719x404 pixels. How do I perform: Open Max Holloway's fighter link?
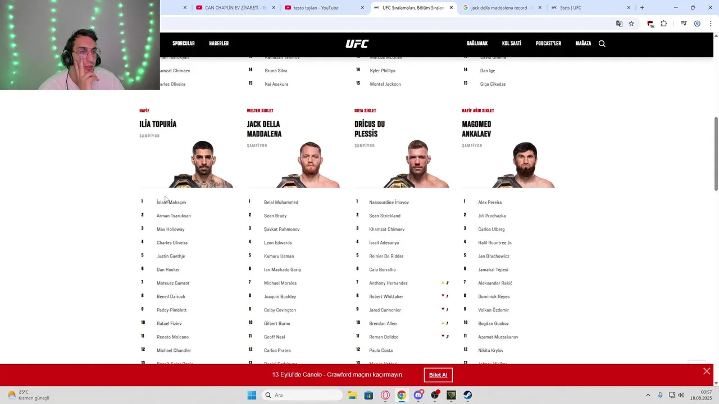170,229
